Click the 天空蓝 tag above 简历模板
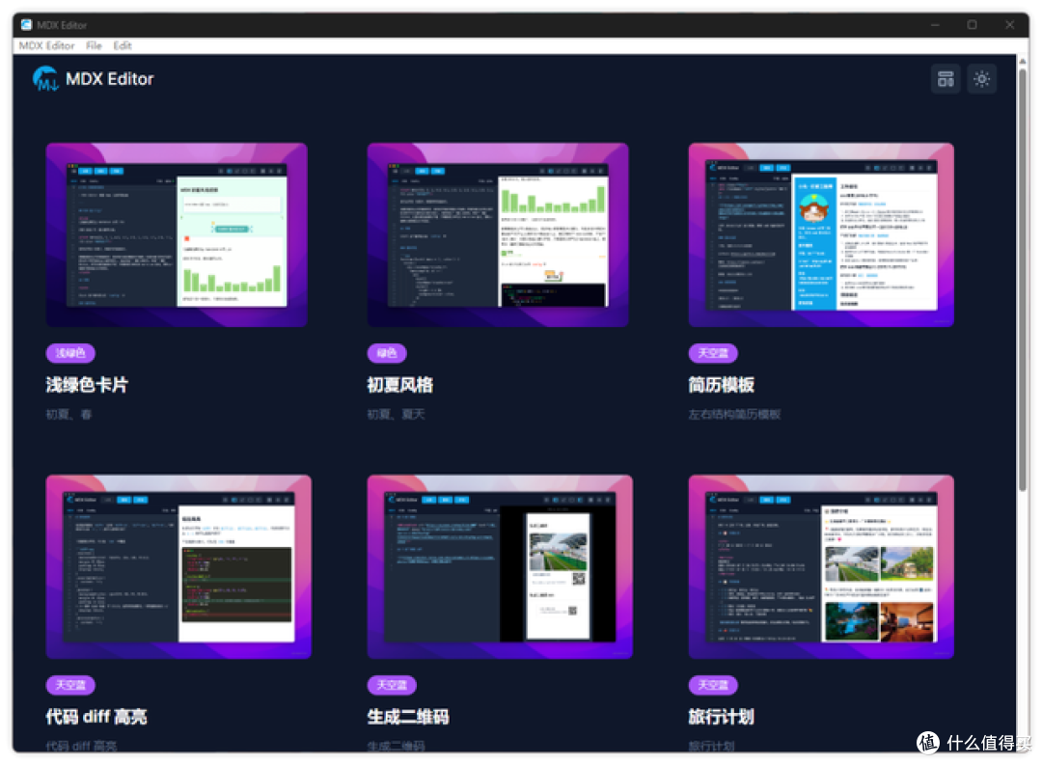1042x765 pixels. [x=713, y=353]
